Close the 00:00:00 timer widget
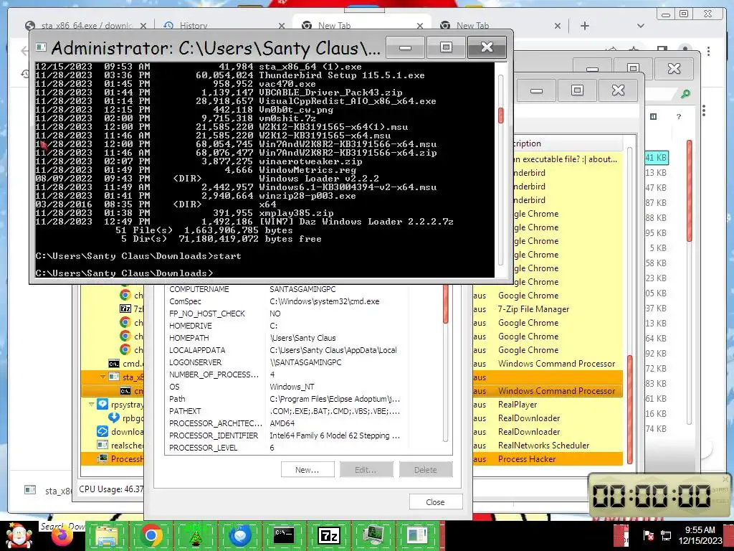734x551 pixels. pyautogui.click(x=725, y=479)
